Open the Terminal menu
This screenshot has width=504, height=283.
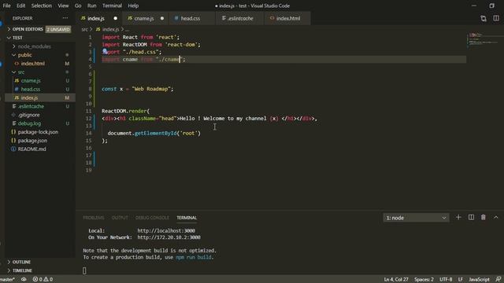pos(112,6)
